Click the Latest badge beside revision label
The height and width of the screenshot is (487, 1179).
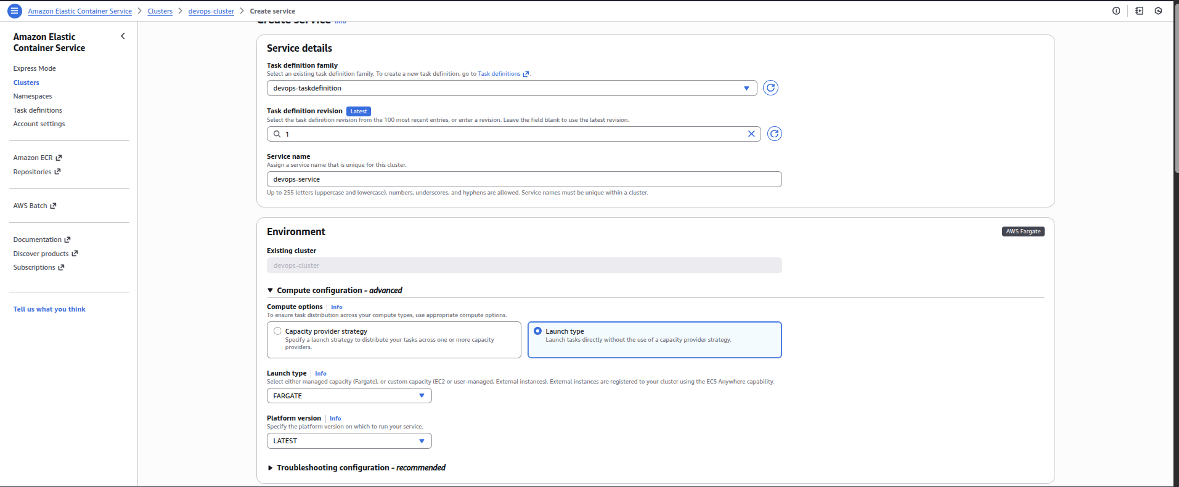(x=359, y=111)
